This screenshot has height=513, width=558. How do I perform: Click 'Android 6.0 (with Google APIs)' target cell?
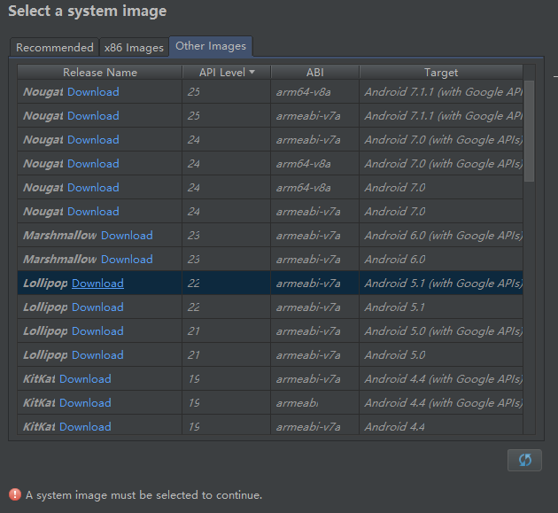pos(441,236)
